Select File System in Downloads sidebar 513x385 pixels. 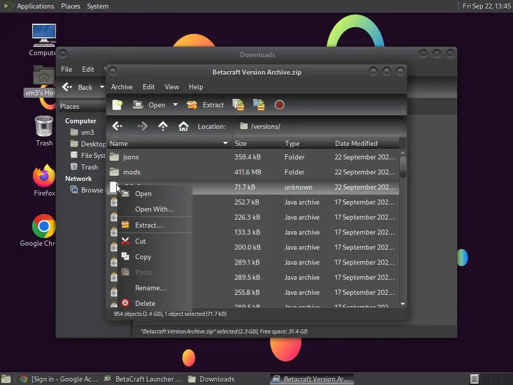click(88, 155)
